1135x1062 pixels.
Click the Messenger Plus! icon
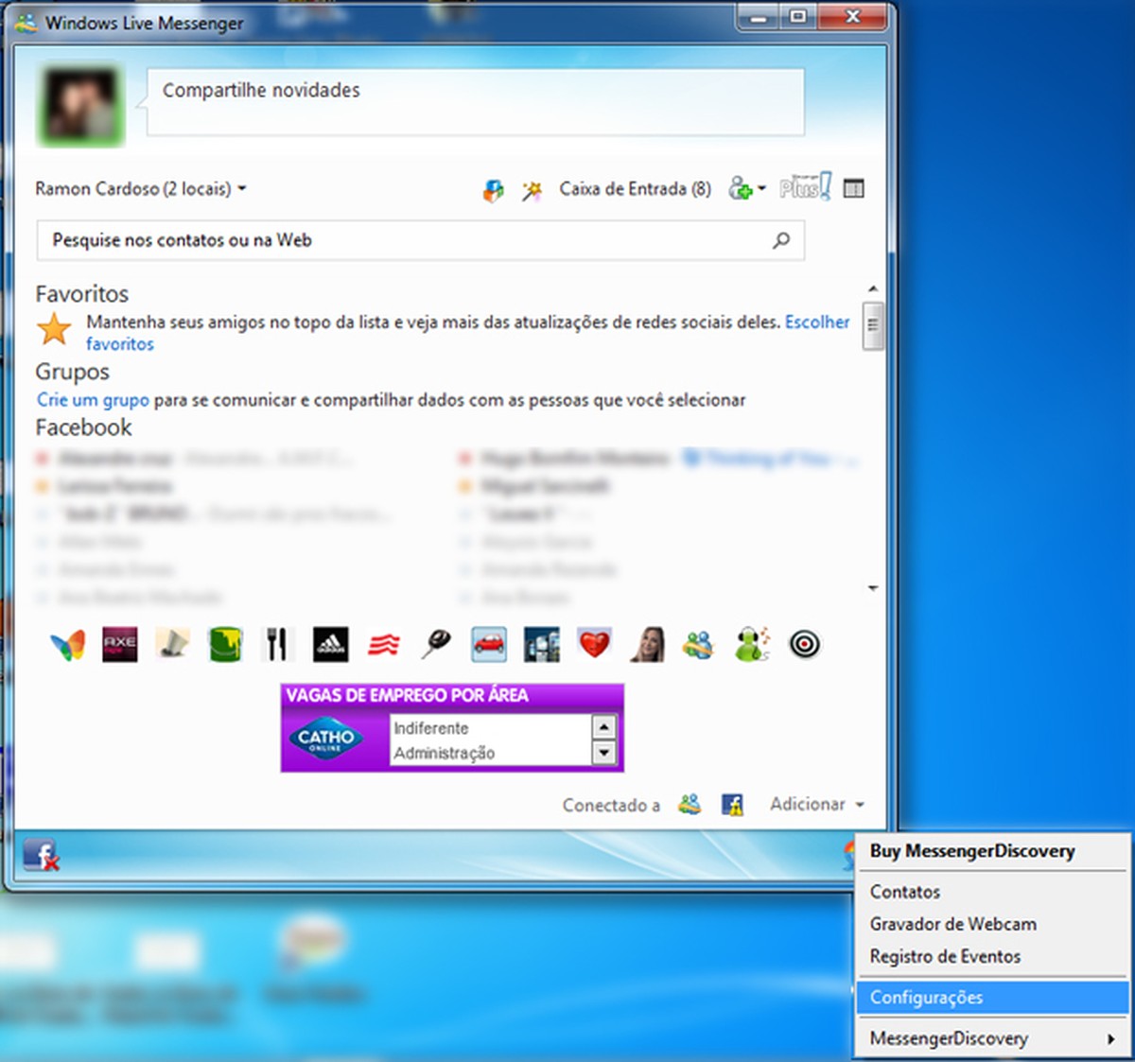click(803, 188)
